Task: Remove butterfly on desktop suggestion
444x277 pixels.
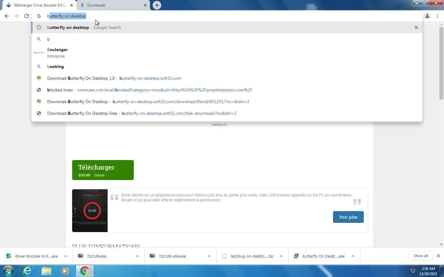Action: (x=416, y=27)
